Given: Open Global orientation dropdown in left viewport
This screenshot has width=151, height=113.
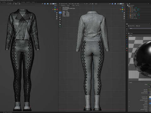Looking at the screenshot, I should 10,4.
